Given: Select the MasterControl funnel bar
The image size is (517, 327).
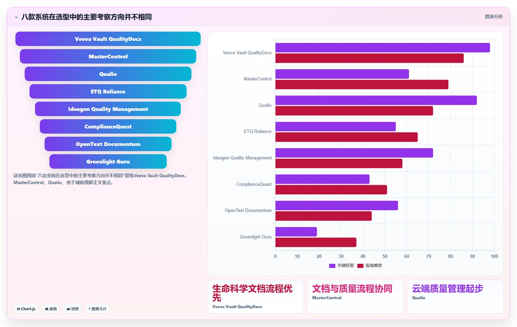Looking at the screenshot, I should (x=108, y=56).
